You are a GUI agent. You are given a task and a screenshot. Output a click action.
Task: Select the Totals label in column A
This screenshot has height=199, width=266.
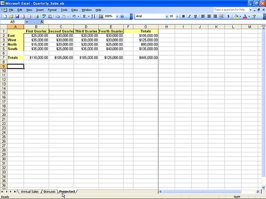coord(16,57)
